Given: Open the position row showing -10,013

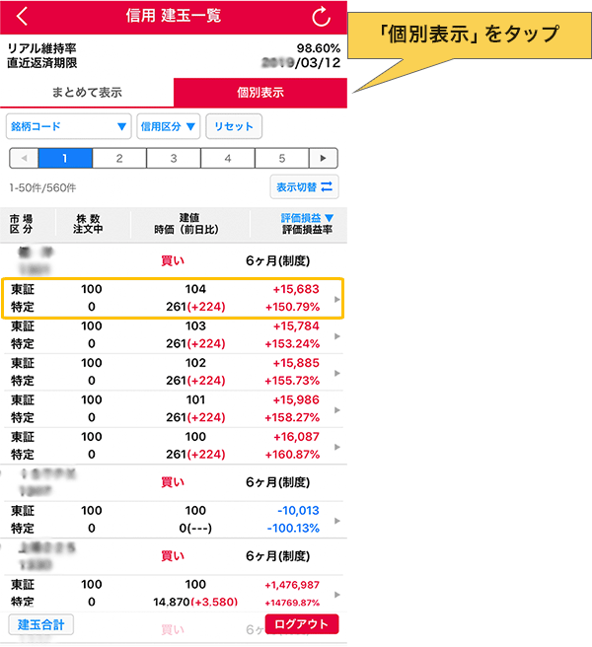Looking at the screenshot, I should [x=173, y=520].
